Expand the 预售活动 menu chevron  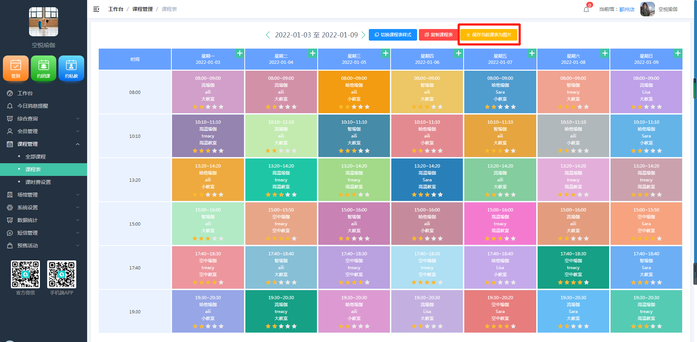coord(78,246)
